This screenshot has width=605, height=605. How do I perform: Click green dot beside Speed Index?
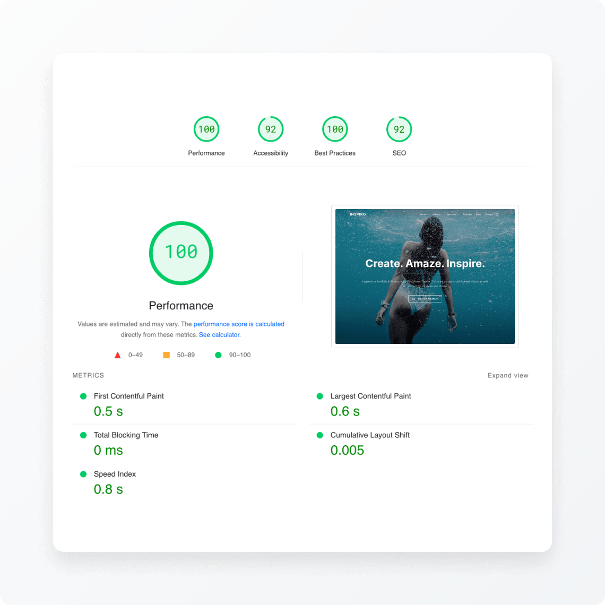[x=83, y=474]
